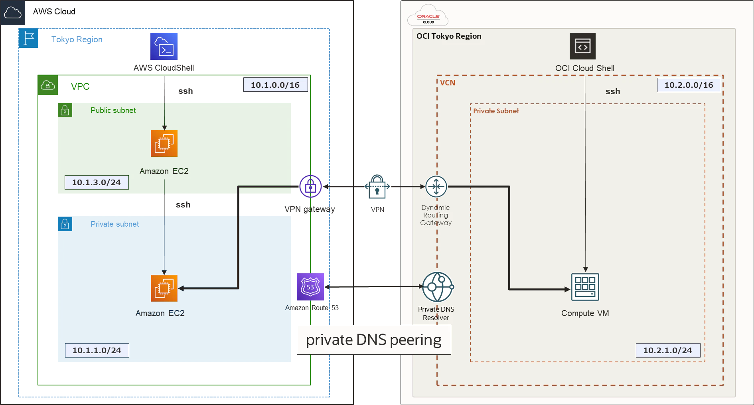Click the Compute VM icon
754x405 pixels.
585,287
